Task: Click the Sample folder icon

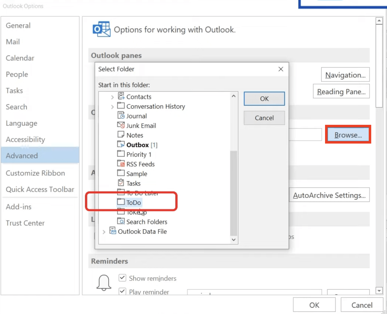Action: pos(121,173)
